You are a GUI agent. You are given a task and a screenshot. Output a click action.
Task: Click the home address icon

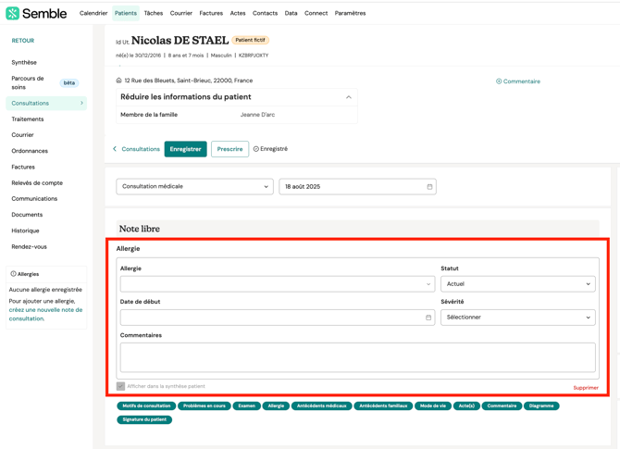(118, 81)
